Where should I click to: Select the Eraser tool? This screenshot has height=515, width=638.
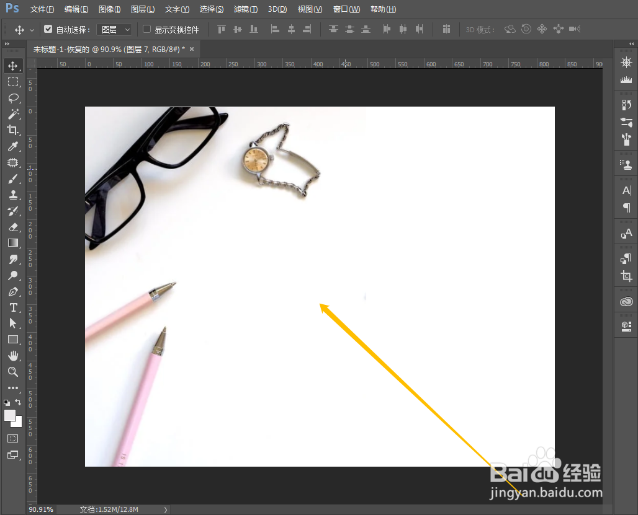(13, 227)
